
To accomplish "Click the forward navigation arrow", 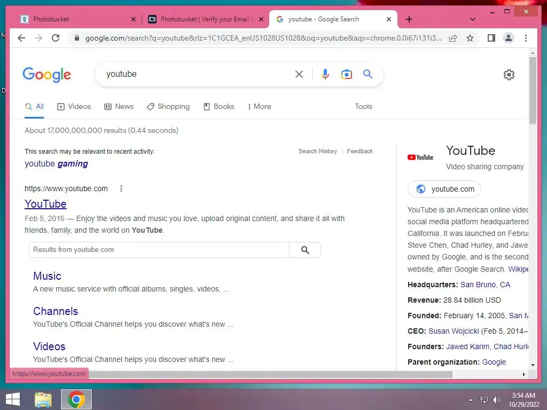I will [x=38, y=38].
